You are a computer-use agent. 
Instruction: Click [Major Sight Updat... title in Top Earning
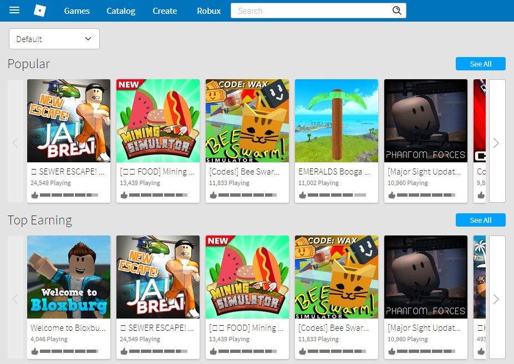[x=424, y=328]
